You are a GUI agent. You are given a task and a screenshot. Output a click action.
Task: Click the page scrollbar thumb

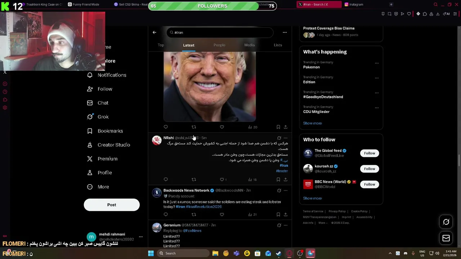(459, 160)
